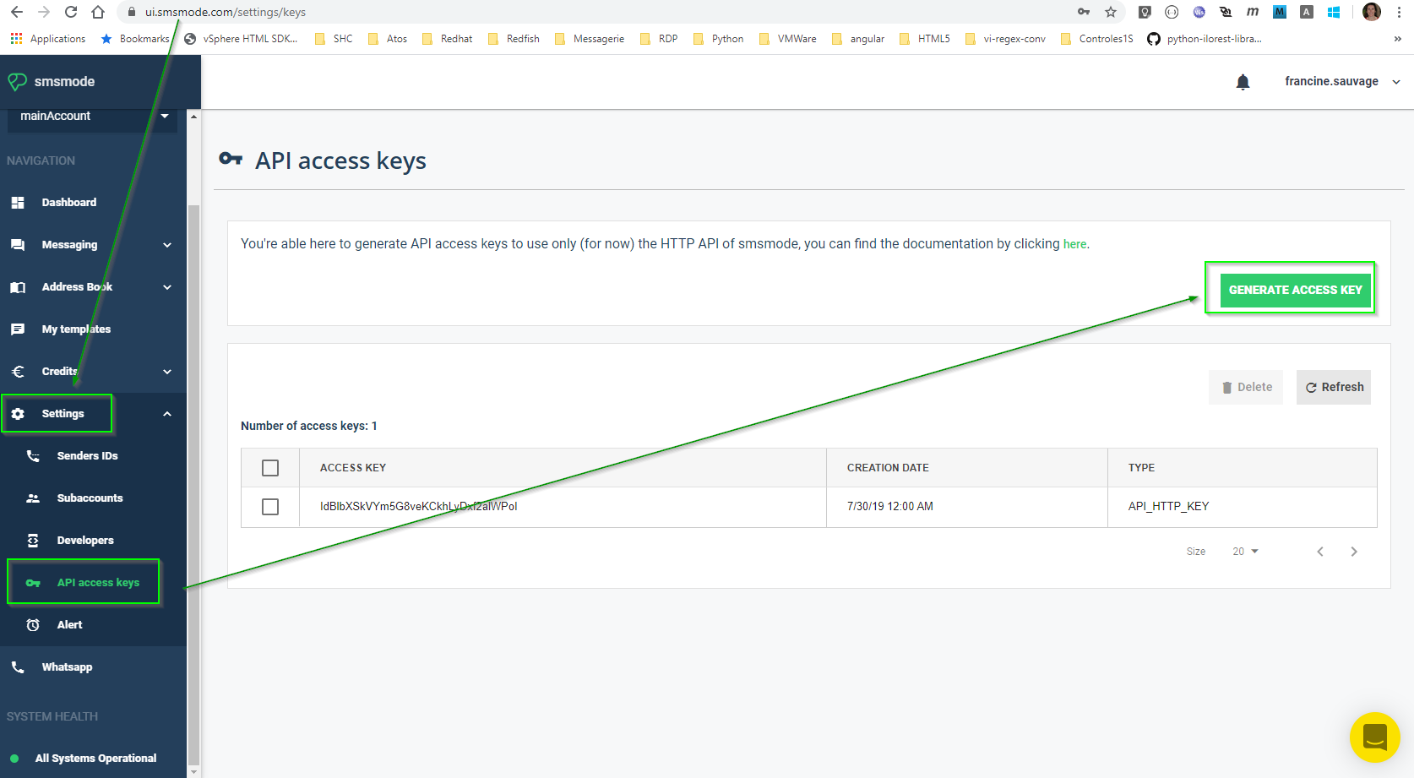Click the browser home icon
This screenshot has height=778, width=1414.
tap(98, 12)
